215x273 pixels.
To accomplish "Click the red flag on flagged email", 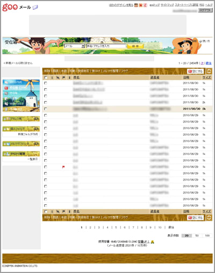I will point(63,167).
